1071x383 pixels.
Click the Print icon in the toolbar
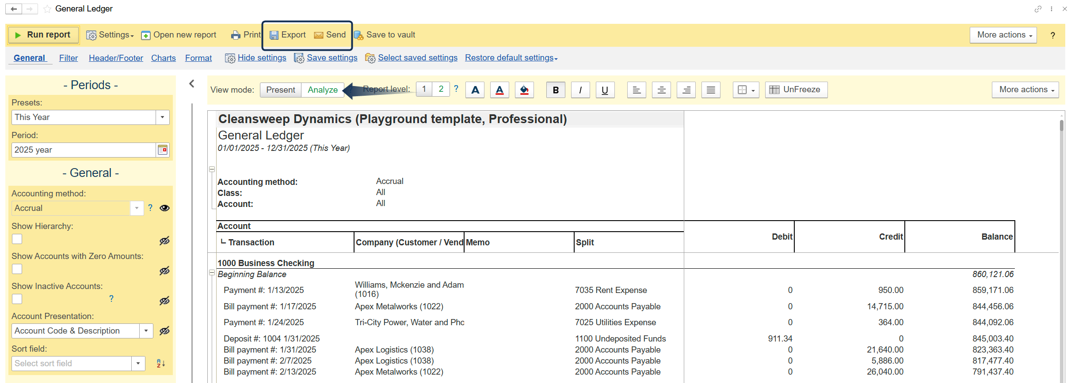click(236, 35)
